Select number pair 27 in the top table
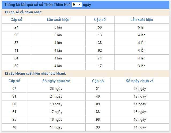The image size is (171, 133). 16,27
